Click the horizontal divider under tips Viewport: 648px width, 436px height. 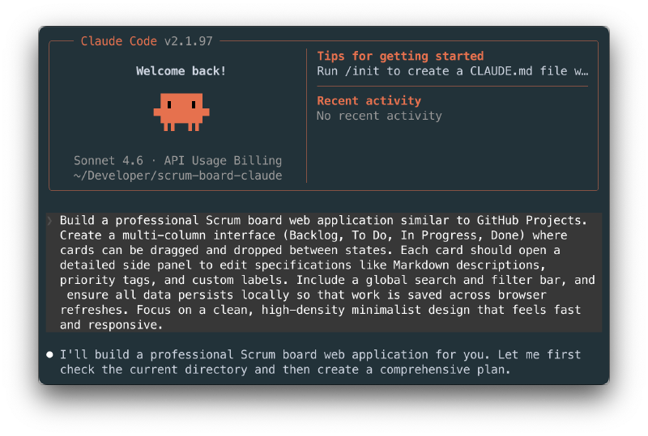[x=453, y=87]
